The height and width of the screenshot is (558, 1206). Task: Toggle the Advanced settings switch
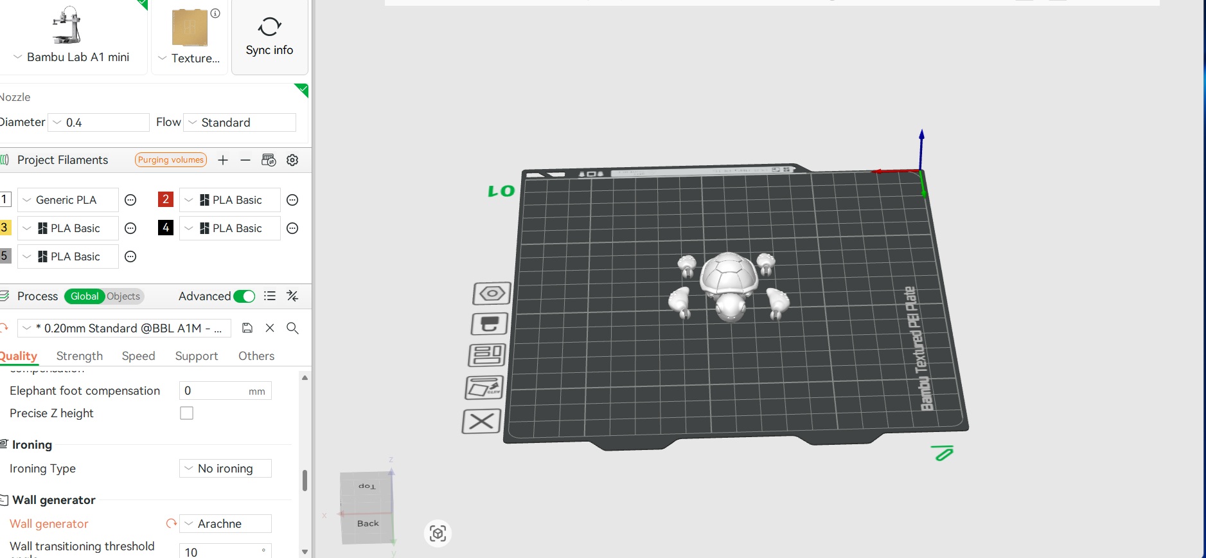point(244,296)
